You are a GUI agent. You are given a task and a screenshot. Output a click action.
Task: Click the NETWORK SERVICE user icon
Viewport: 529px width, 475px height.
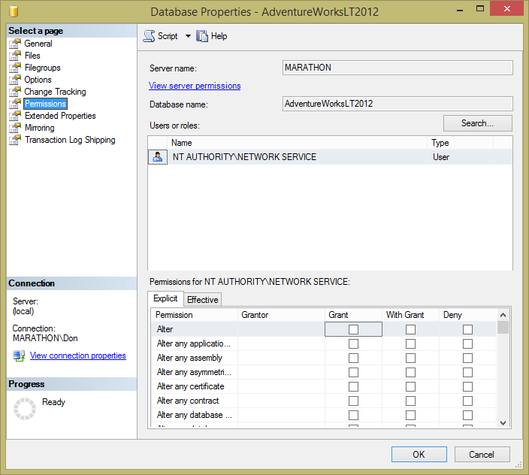(158, 157)
